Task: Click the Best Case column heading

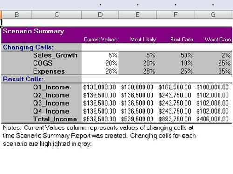Action: (x=182, y=40)
